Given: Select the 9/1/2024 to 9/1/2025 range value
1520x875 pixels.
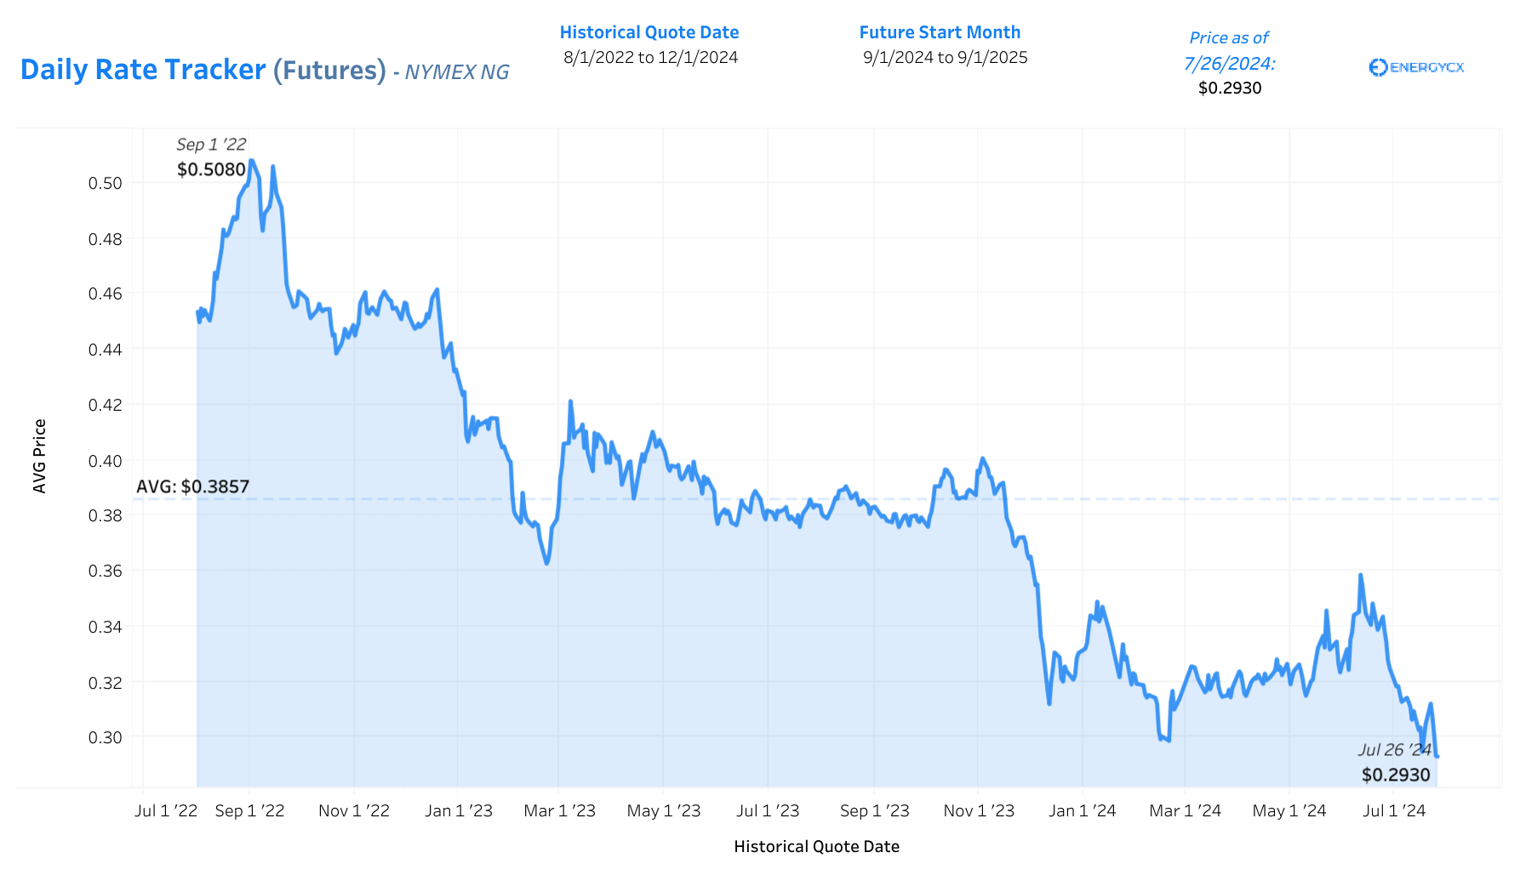Looking at the screenshot, I should (x=945, y=57).
